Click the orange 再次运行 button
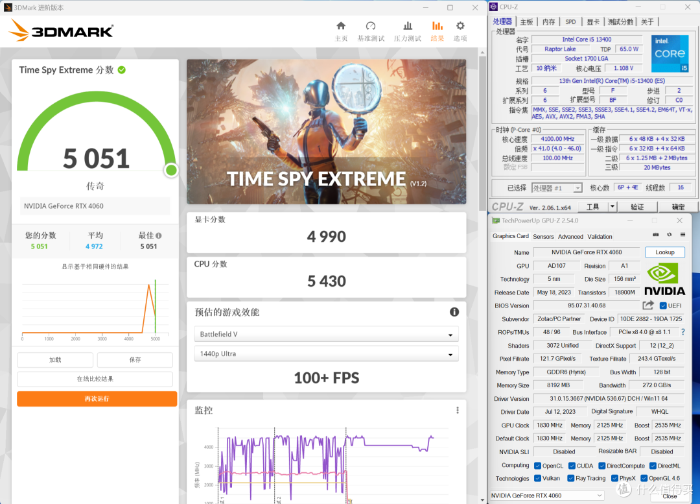The width and height of the screenshot is (700, 504). point(97,398)
